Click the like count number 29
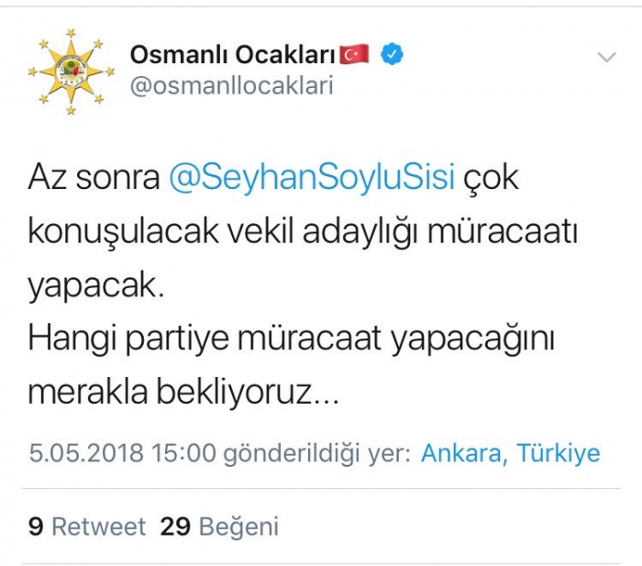The width and height of the screenshot is (642, 566). point(175,527)
